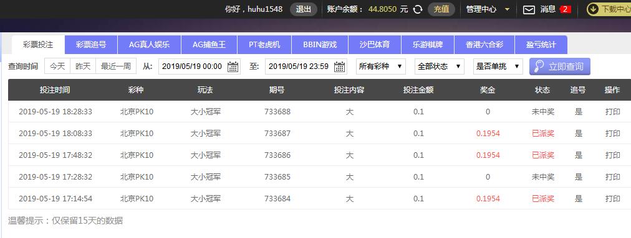
Task: Click issue number 733688
Action: click(x=277, y=112)
